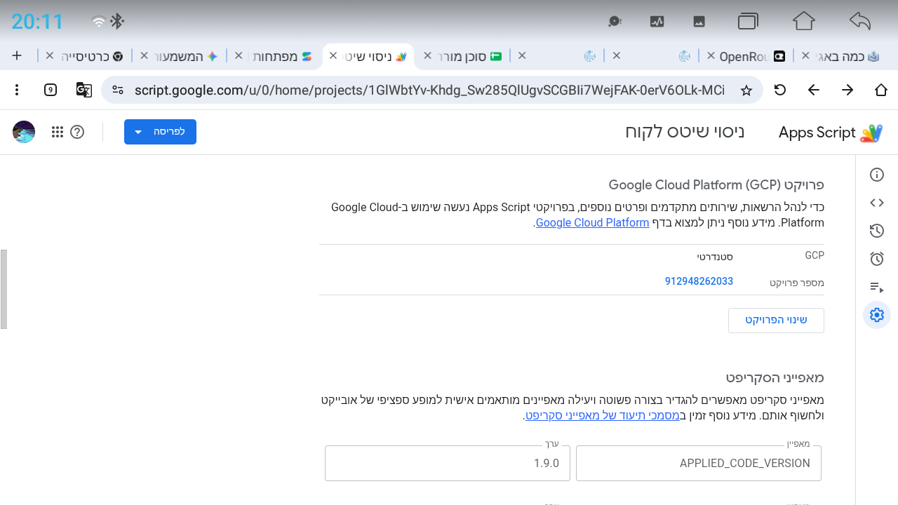
Task: Open project history in the sidebar
Action: click(876, 231)
